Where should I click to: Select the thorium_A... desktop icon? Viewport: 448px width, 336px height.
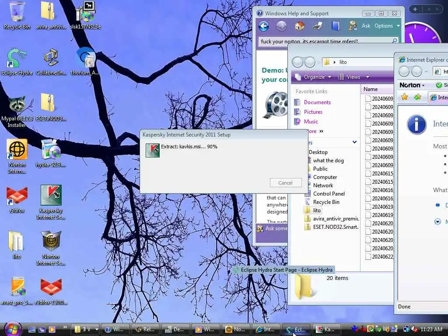tap(85, 61)
